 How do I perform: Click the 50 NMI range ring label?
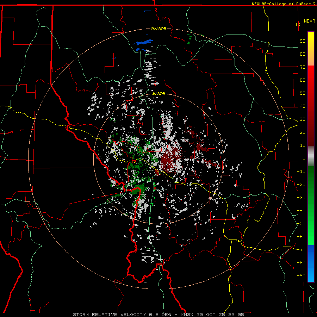158,93
